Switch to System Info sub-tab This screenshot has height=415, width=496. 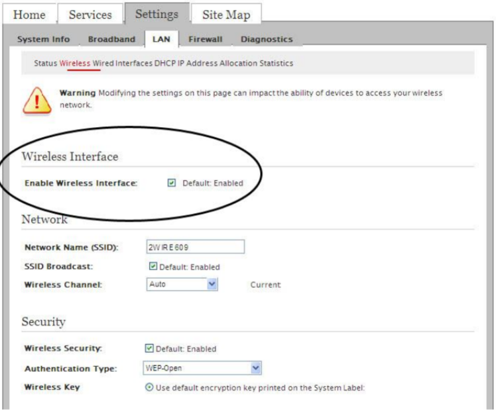pos(43,39)
